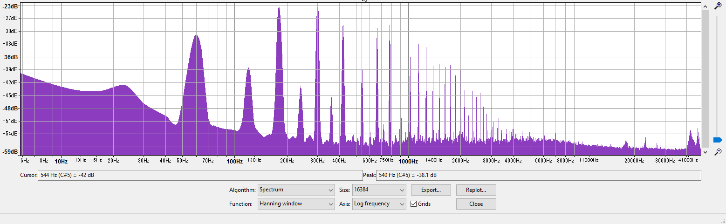Click the Export... button
Viewport: 726px width, 224px height.
[x=431, y=190]
